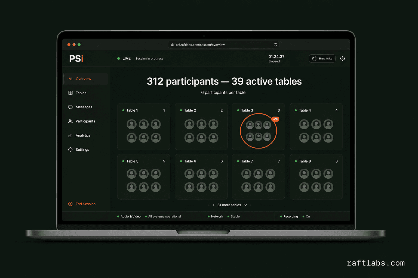End the session via End Session label
Screen dimensions: 418x278
tap(85, 204)
